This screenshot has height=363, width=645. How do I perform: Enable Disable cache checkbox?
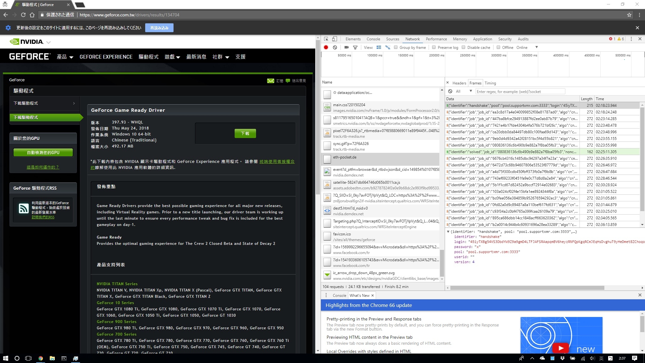click(x=464, y=47)
